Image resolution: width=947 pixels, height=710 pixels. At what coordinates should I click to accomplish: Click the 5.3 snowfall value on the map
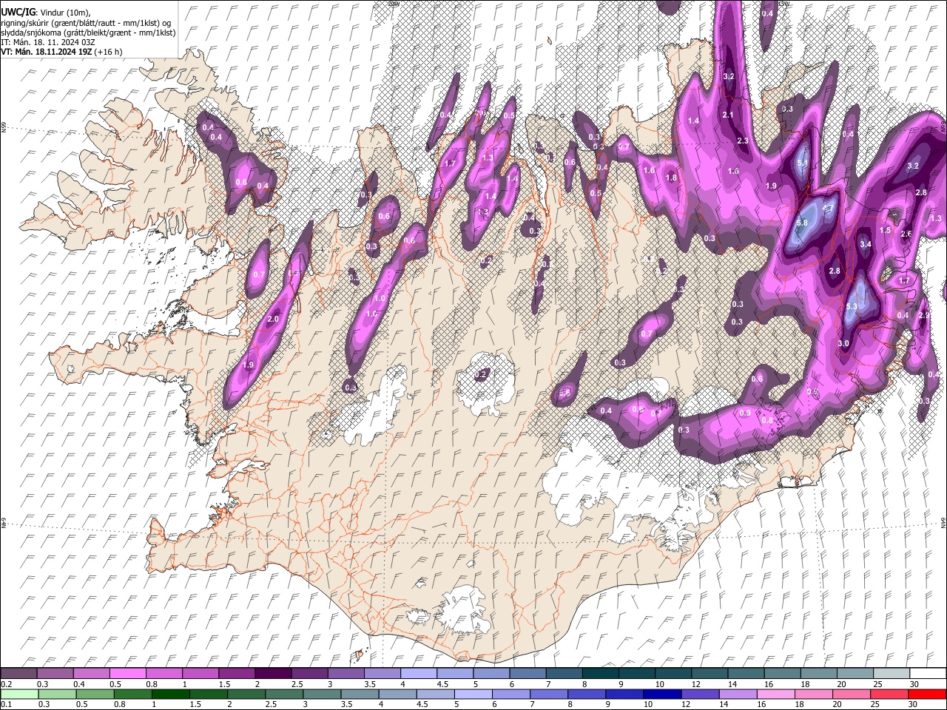[851, 306]
